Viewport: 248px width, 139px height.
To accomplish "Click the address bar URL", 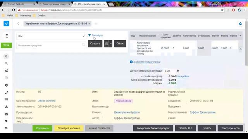I will pyautogui.click(x=71, y=10).
